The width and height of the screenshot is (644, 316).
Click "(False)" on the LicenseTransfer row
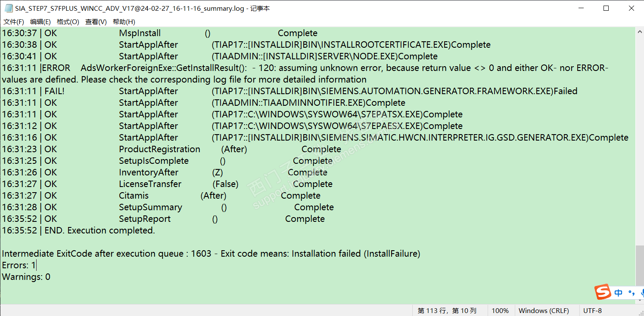click(x=225, y=184)
